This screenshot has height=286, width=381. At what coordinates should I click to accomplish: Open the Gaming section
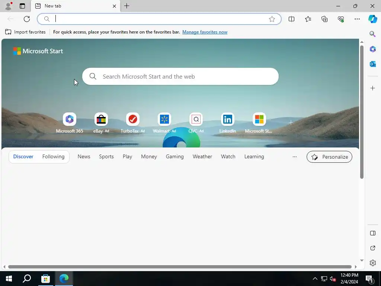coord(175,156)
